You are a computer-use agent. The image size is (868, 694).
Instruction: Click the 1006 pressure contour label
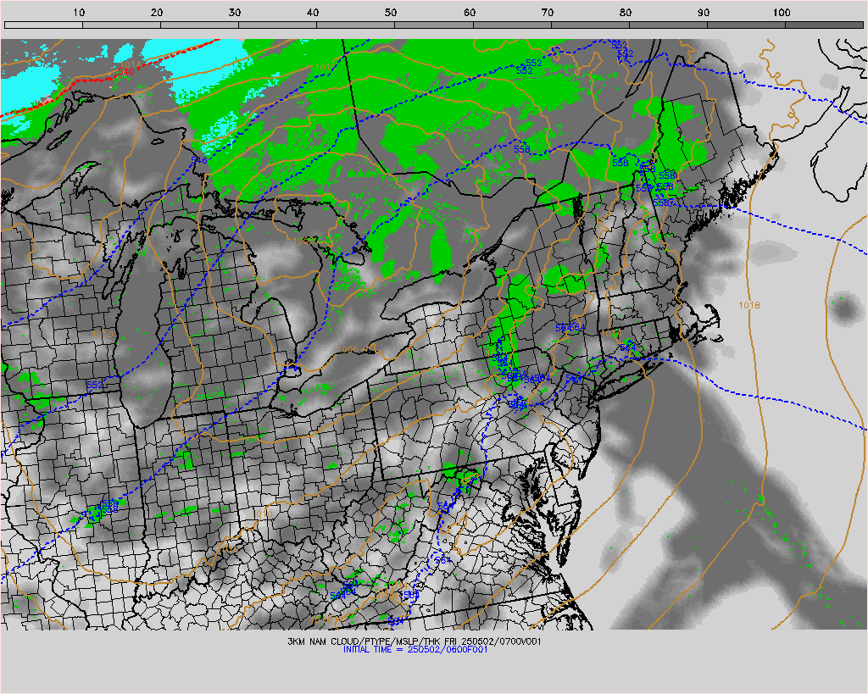click(x=348, y=349)
